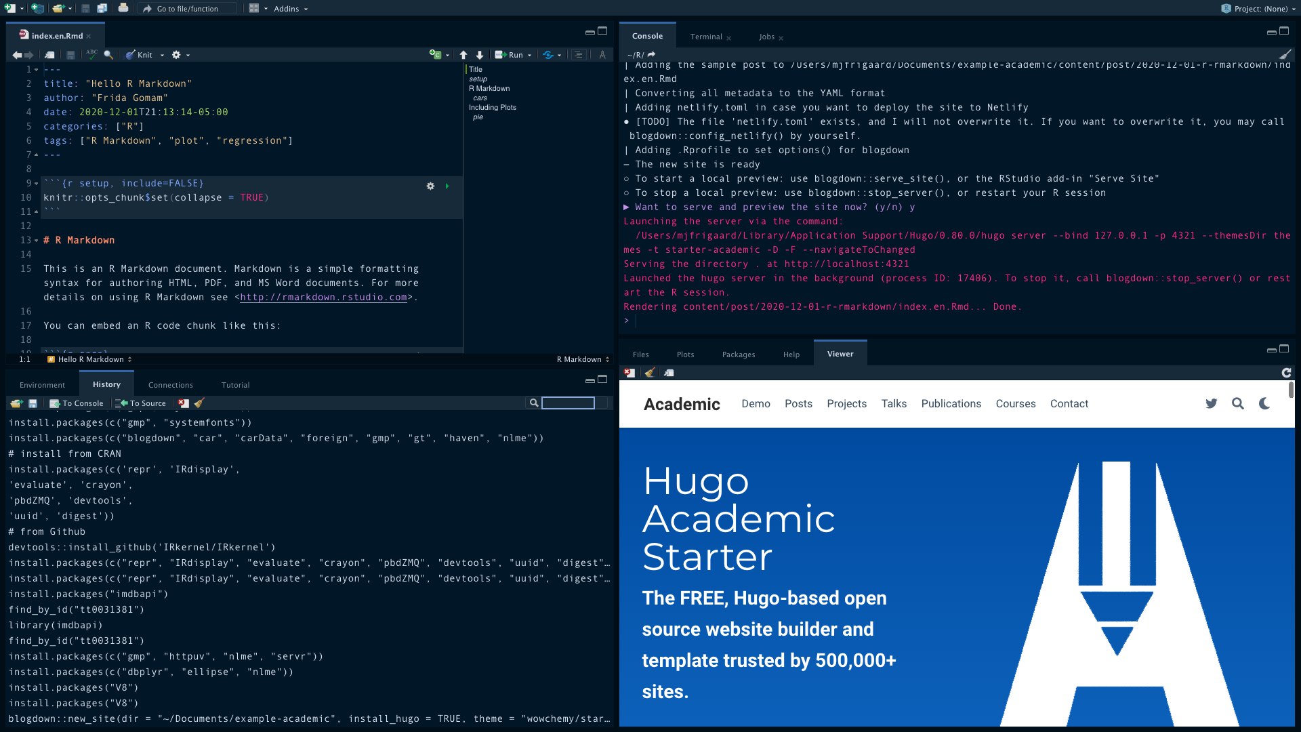The height and width of the screenshot is (732, 1301).
Task: Open the Addins dropdown menu
Action: coord(291,9)
